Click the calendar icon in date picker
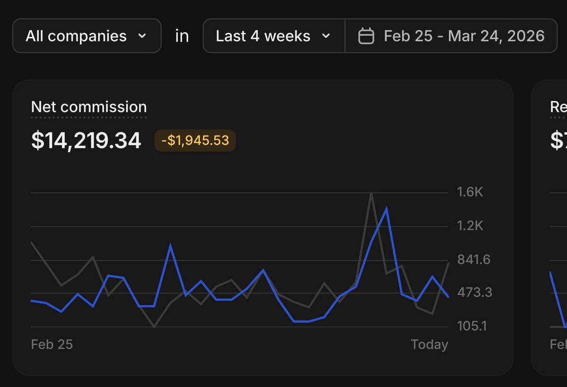Image resolution: width=567 pixels, height=387 pixels. coord(366,36)
